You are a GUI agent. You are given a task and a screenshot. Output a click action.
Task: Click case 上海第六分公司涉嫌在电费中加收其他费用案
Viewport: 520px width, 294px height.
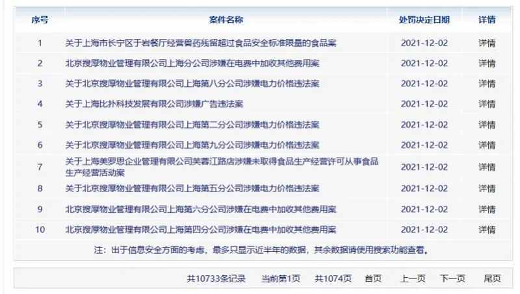pos(201,210)
